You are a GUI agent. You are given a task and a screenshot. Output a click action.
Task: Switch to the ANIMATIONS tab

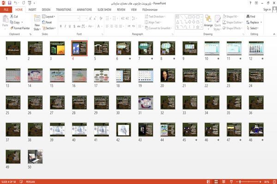[x=84, y=10]
